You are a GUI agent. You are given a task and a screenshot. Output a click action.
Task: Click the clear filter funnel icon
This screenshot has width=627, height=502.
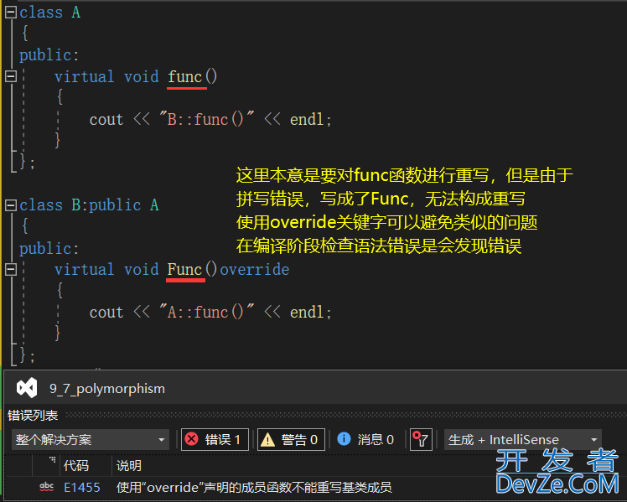pyautogui.click(x=421, y=440)
